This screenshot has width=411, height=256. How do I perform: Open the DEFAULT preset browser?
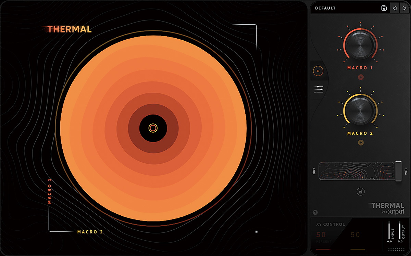[325, 8]
